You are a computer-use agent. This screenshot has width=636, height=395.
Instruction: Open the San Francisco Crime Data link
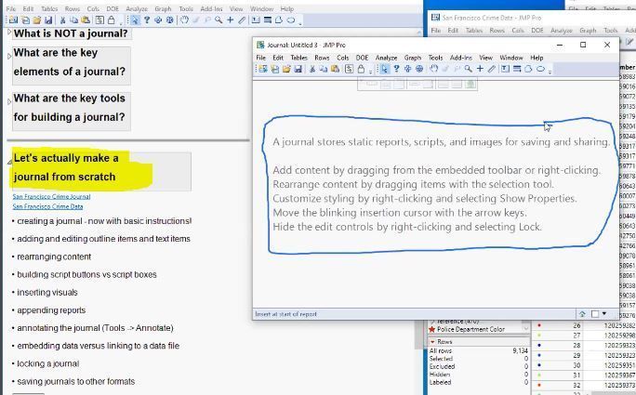(x=47, y=206)
